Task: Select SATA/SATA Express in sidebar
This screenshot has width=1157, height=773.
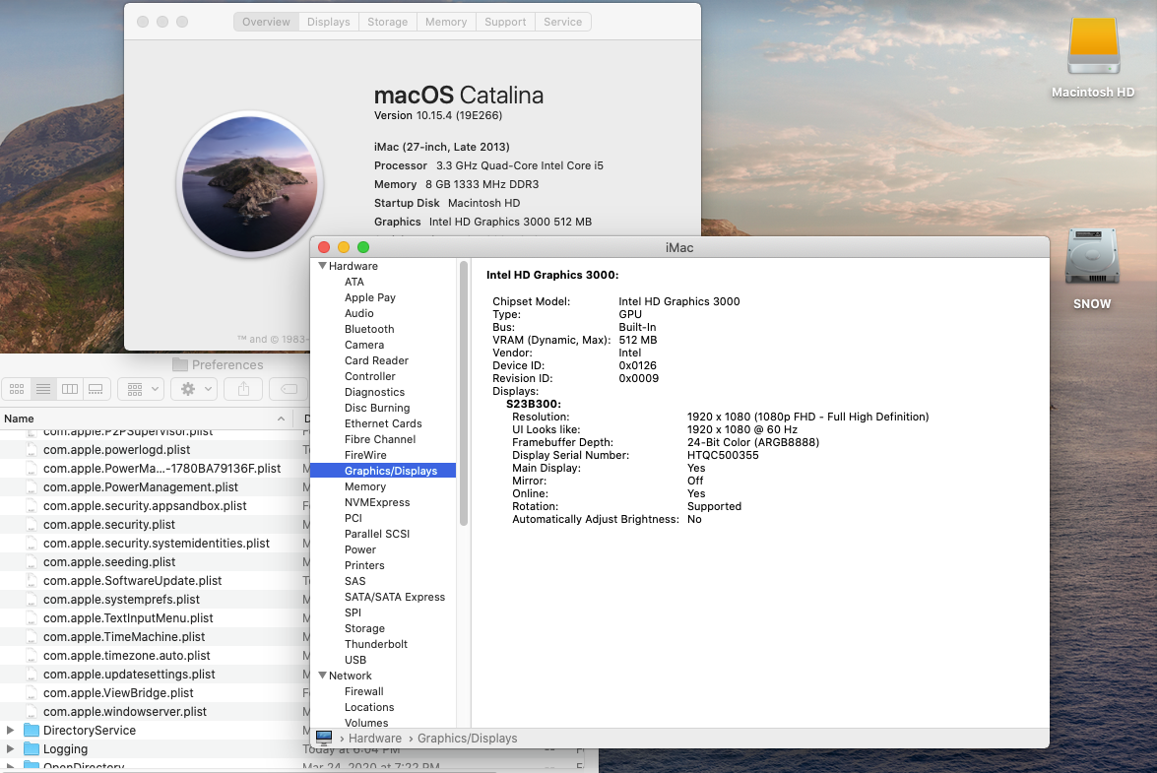Action: pos(395,597)
